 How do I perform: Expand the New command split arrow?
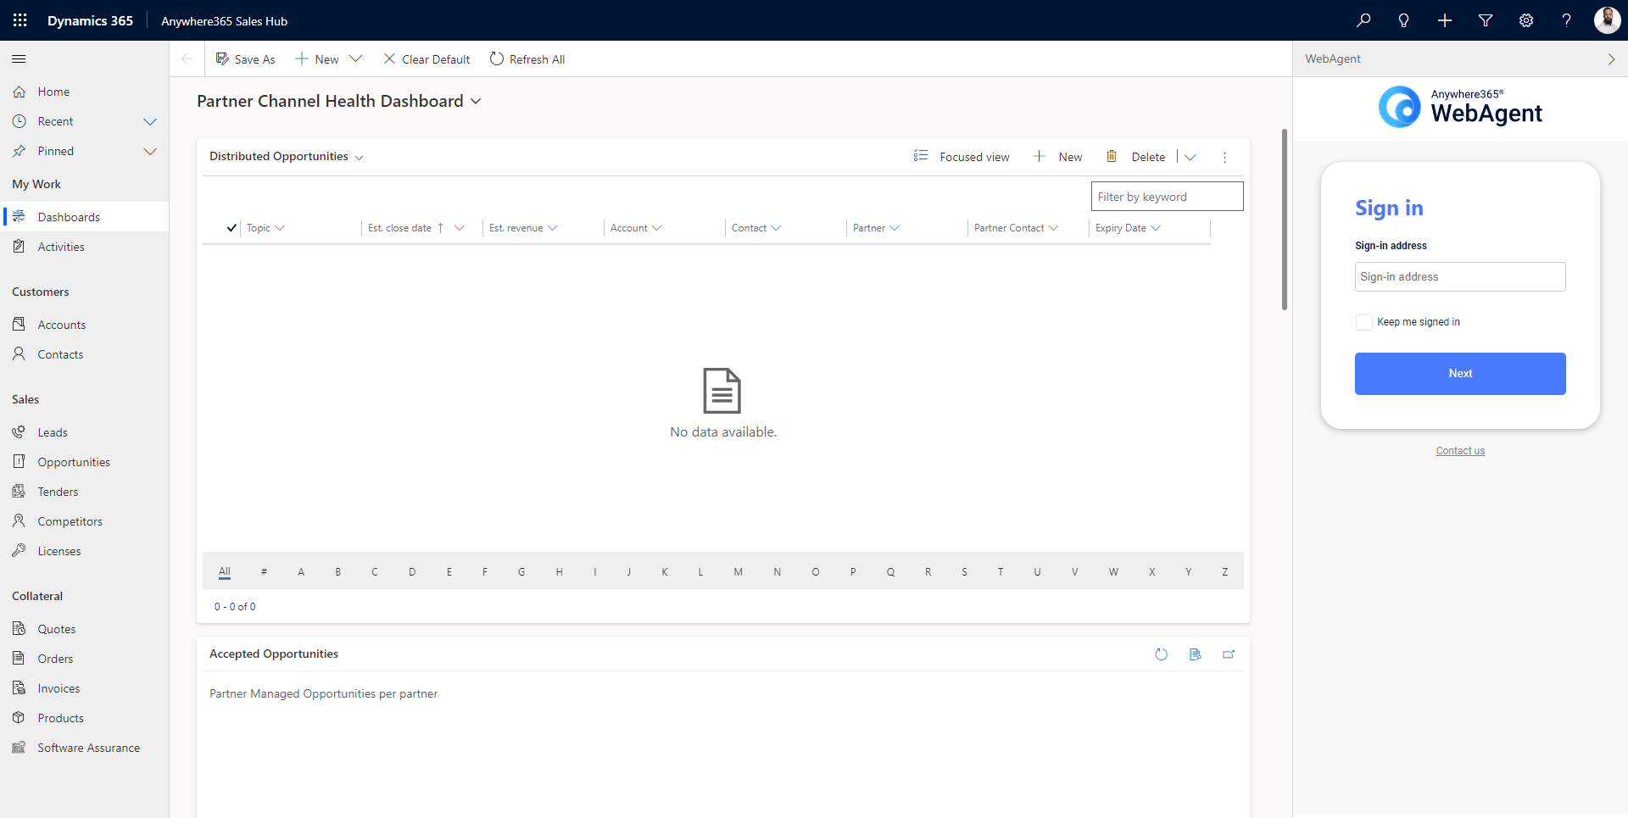click(x=356, y=59)
